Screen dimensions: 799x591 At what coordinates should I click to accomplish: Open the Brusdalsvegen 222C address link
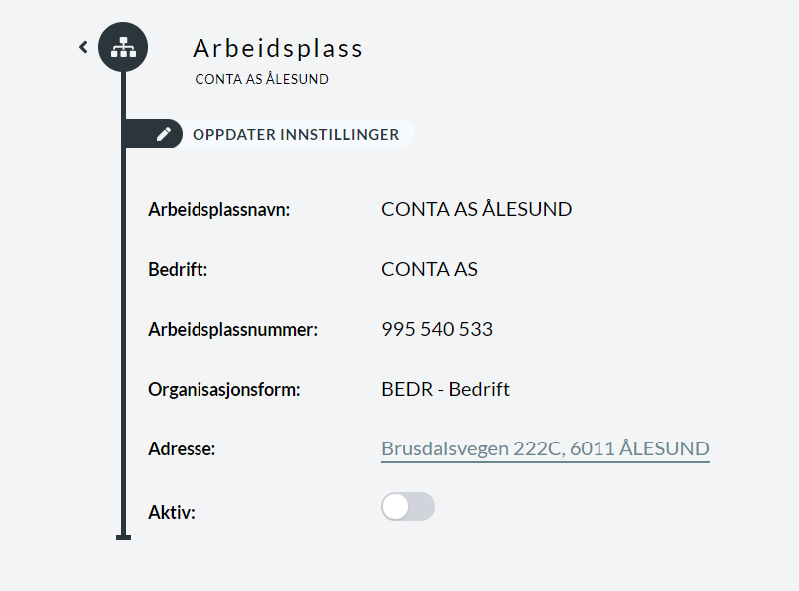(546, 448)
